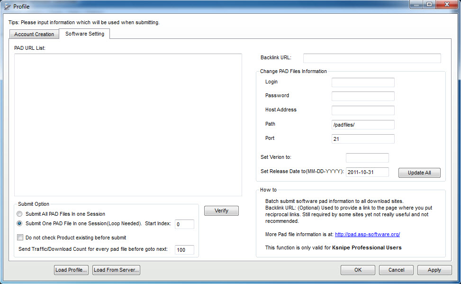This screenshot has height=284, width=461.
Task: Select Submit All PAD Files in one Session
Action: tap(19, 214)
